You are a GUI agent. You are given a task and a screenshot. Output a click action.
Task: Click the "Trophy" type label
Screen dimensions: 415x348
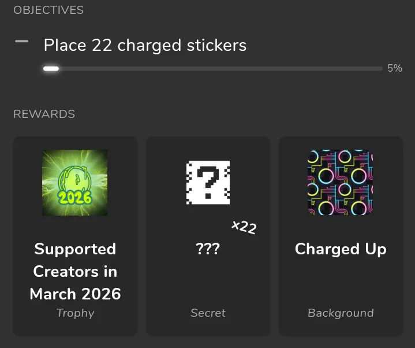pyautogui.click(x=75, y=313)
